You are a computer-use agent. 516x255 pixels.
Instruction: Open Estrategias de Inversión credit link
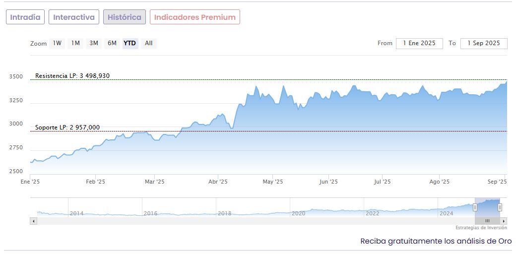pos(481,228)
